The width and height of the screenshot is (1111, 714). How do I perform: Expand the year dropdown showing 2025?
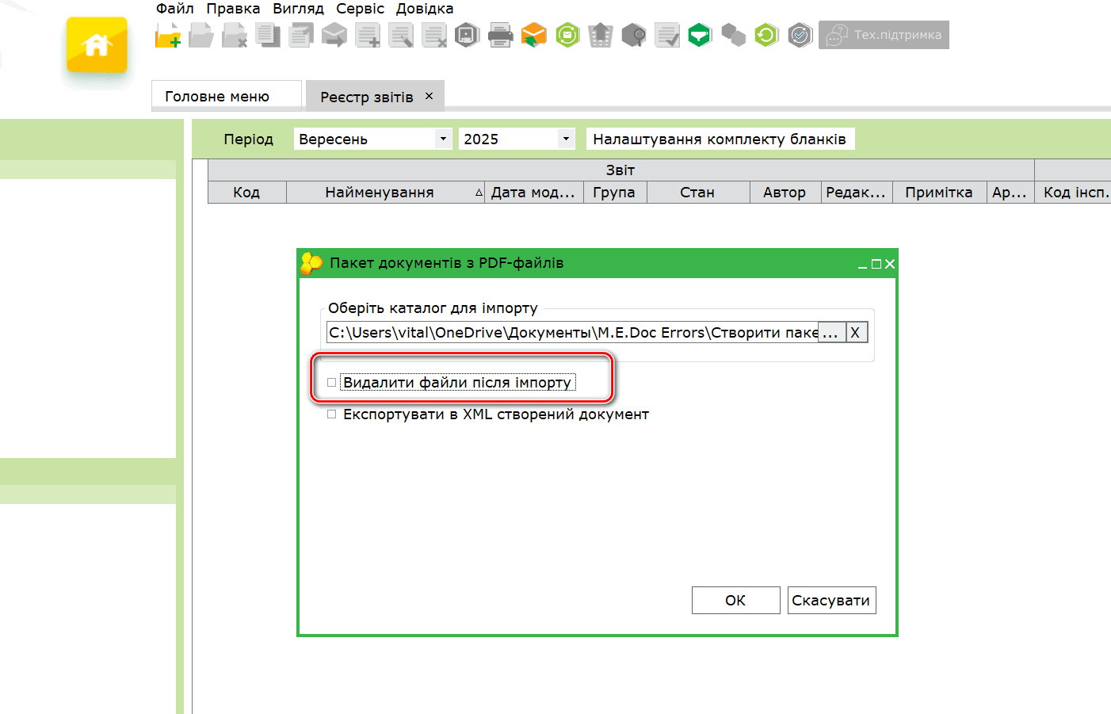coord(566,139)
